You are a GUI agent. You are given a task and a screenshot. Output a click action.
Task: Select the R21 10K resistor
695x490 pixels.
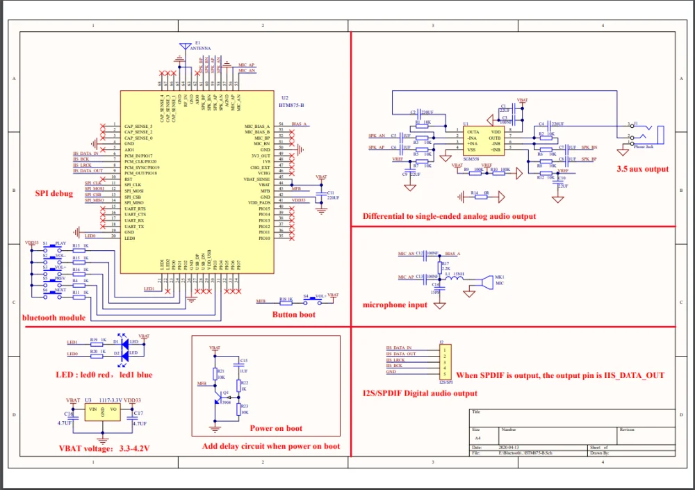coord(215,374)
